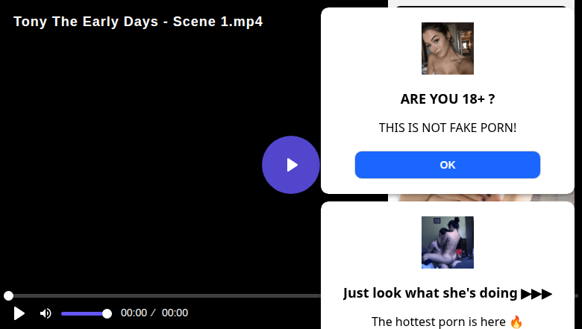Click the total duration 00:00 display
The image size is (582, 329).
[175, 313]
